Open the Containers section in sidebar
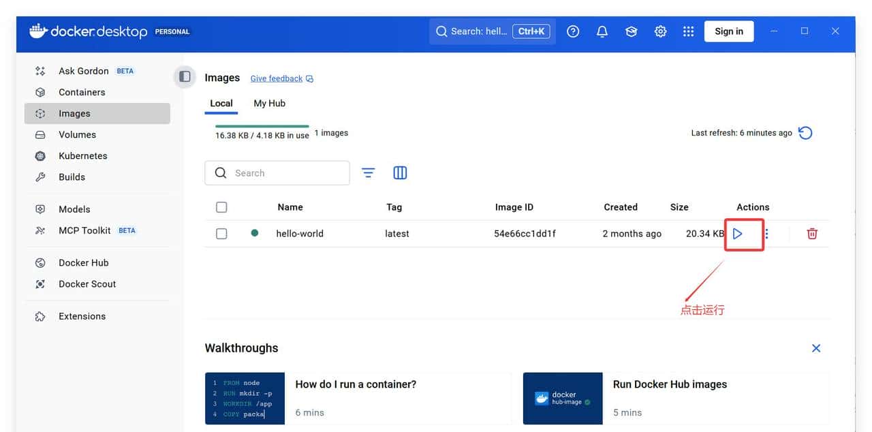Image resolution: width=872 pixels, height=432 pixels. tap(81, 91)
